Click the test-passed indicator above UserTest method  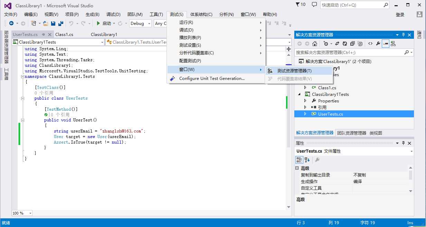(46, 115)
